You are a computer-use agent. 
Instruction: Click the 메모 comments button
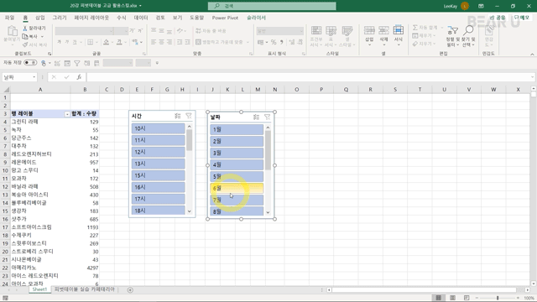click(522, 17)
